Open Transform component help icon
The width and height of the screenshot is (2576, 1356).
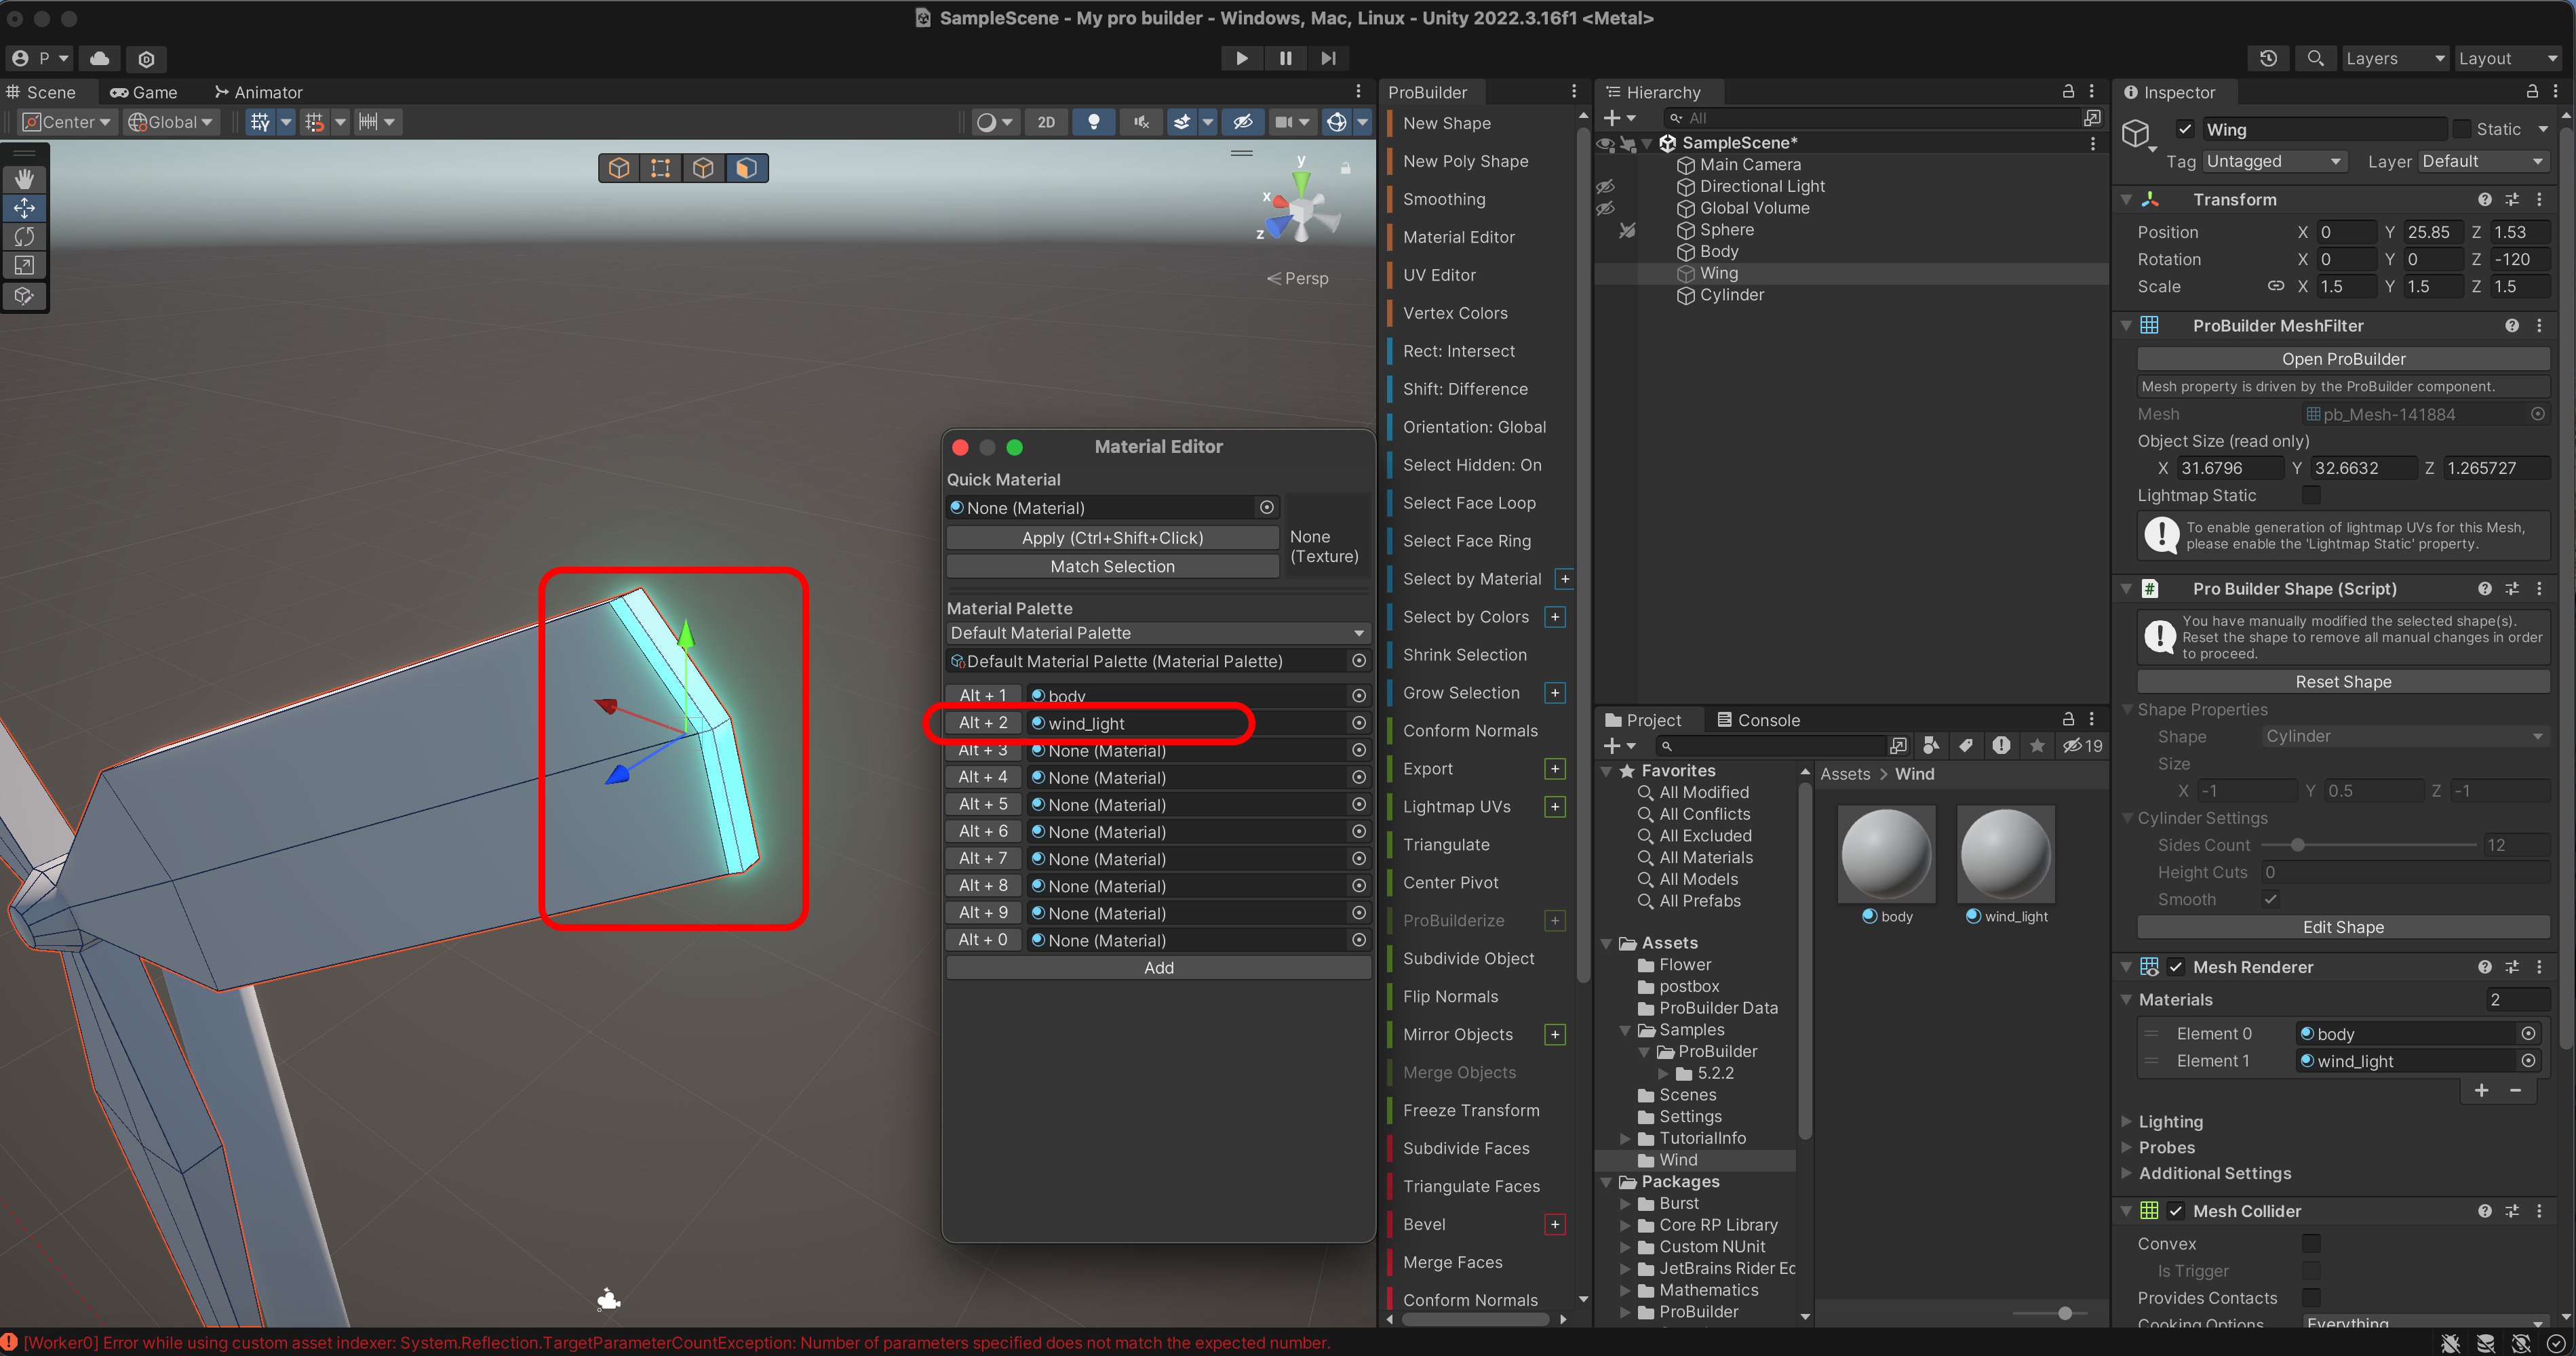pyautogui.click(x=2484, y=199)
